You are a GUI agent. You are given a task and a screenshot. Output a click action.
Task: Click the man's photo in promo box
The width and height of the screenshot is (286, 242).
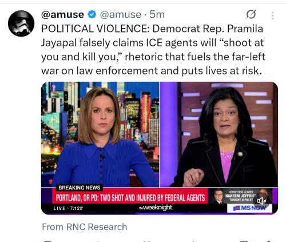pos(218,196)
